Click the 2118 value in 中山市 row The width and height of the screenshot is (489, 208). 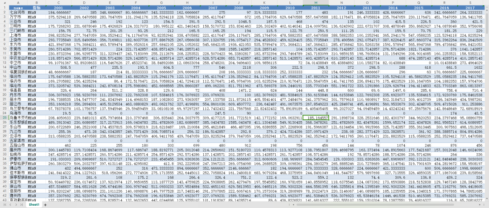pos(238,67)
